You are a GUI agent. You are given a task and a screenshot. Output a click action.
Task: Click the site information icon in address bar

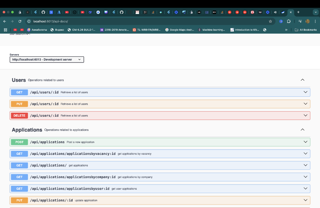[x=29, y=21]
